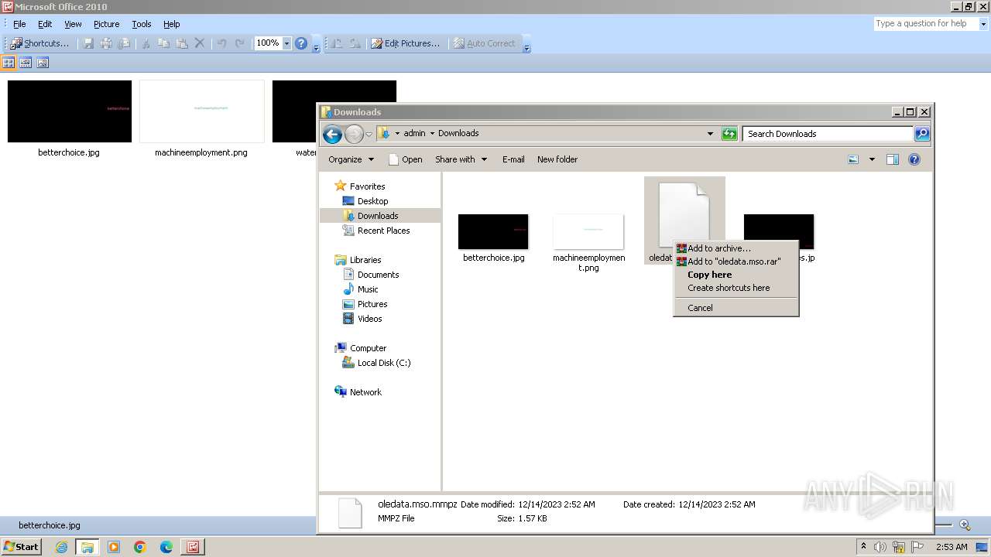Choose 'Create shortcuts here' option
991x557 pixels.
coord(736,288)
